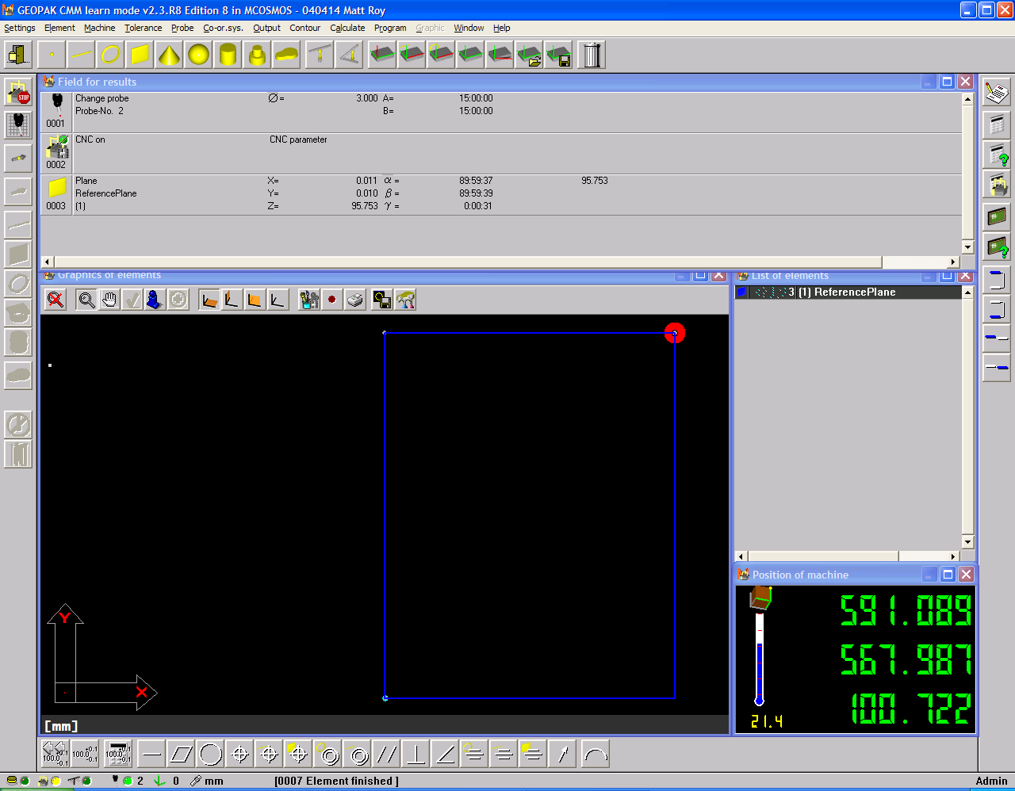The height and width of the screenshot is (791, 1015).
Task: Select the Cone element tool
Action: [169, 55]
